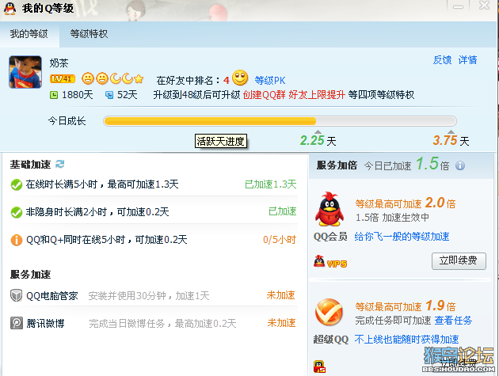Click the LV41 level badge
Viewport: 499px width, 376px height.
point(63,78)
